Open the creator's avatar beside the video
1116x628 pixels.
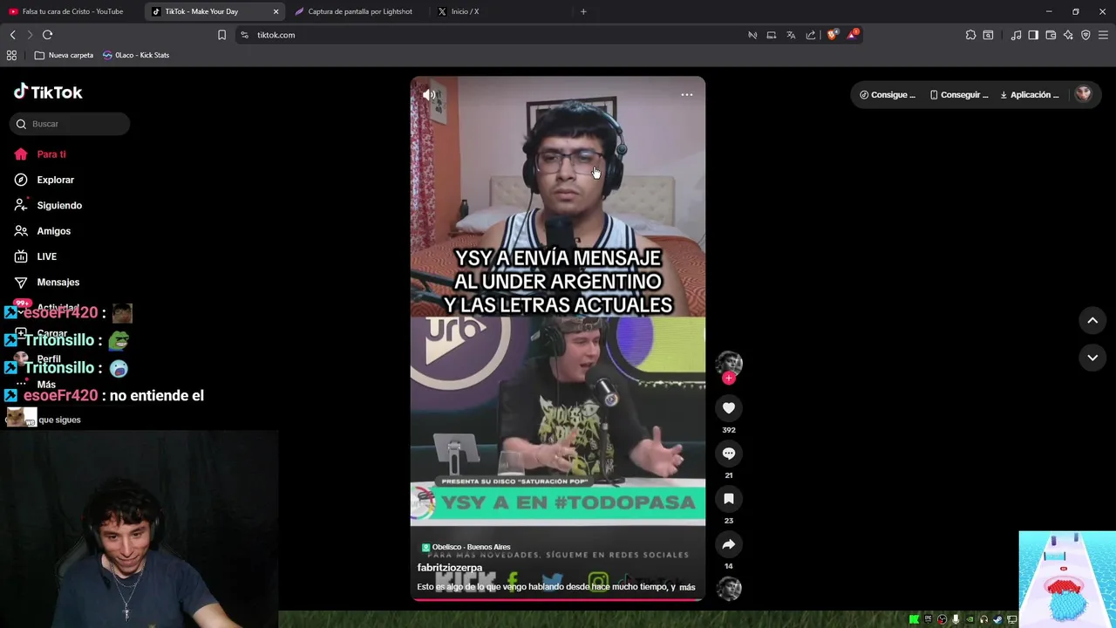click(729, 363)
